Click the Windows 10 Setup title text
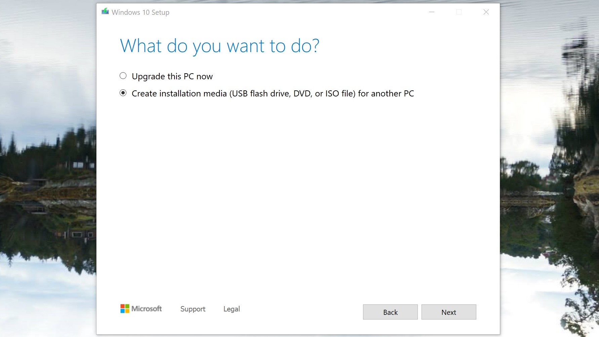The image size is (599, 337). click(141, 12)
